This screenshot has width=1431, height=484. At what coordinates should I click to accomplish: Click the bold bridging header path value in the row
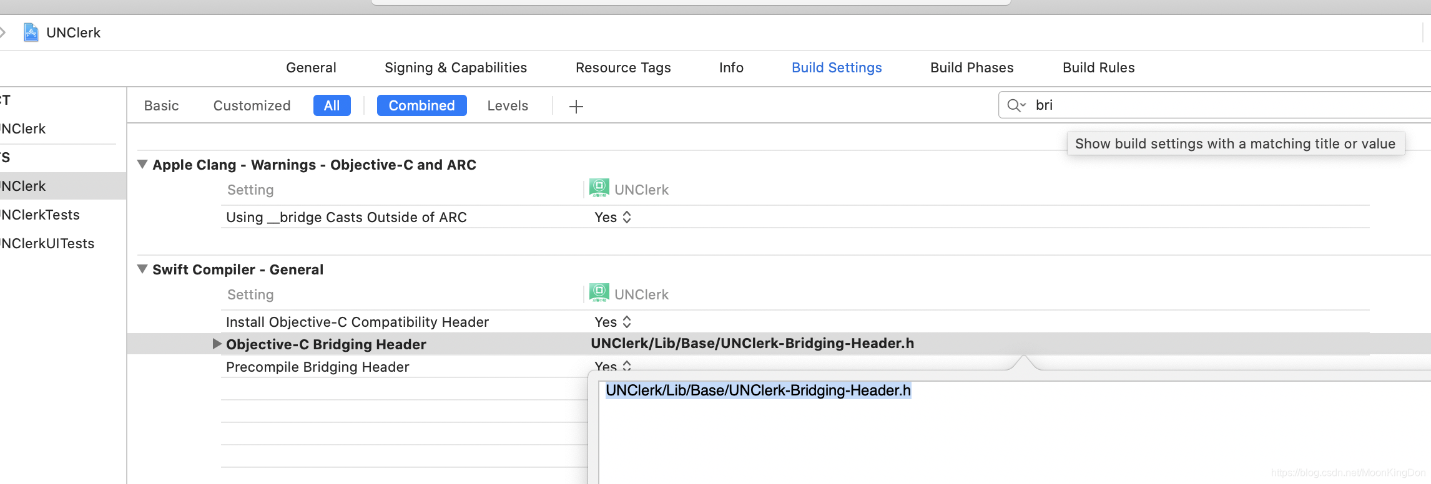752,343
